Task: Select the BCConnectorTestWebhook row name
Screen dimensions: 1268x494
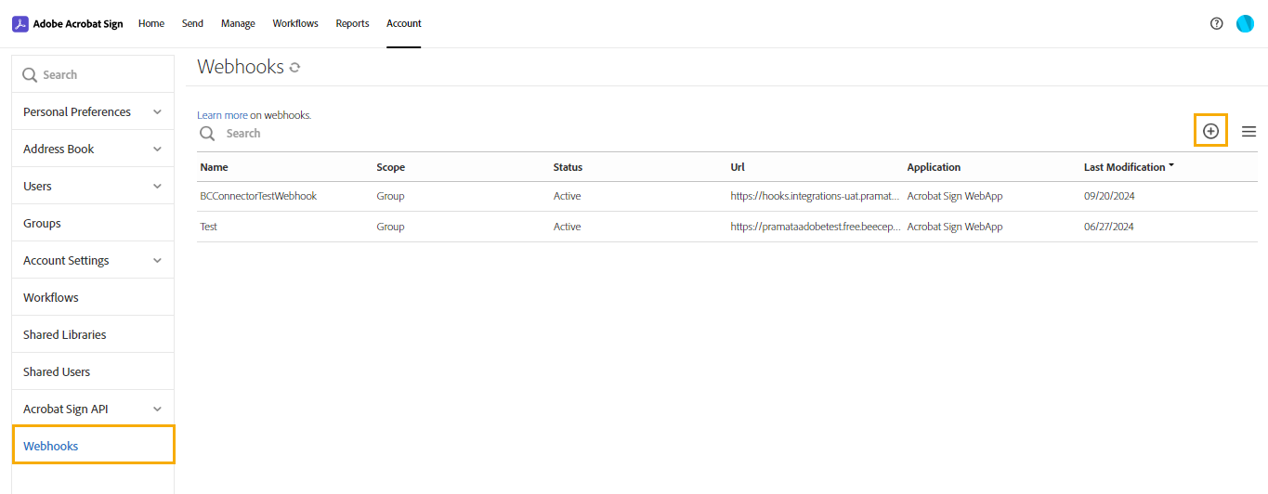Action: tap(258, 196)
